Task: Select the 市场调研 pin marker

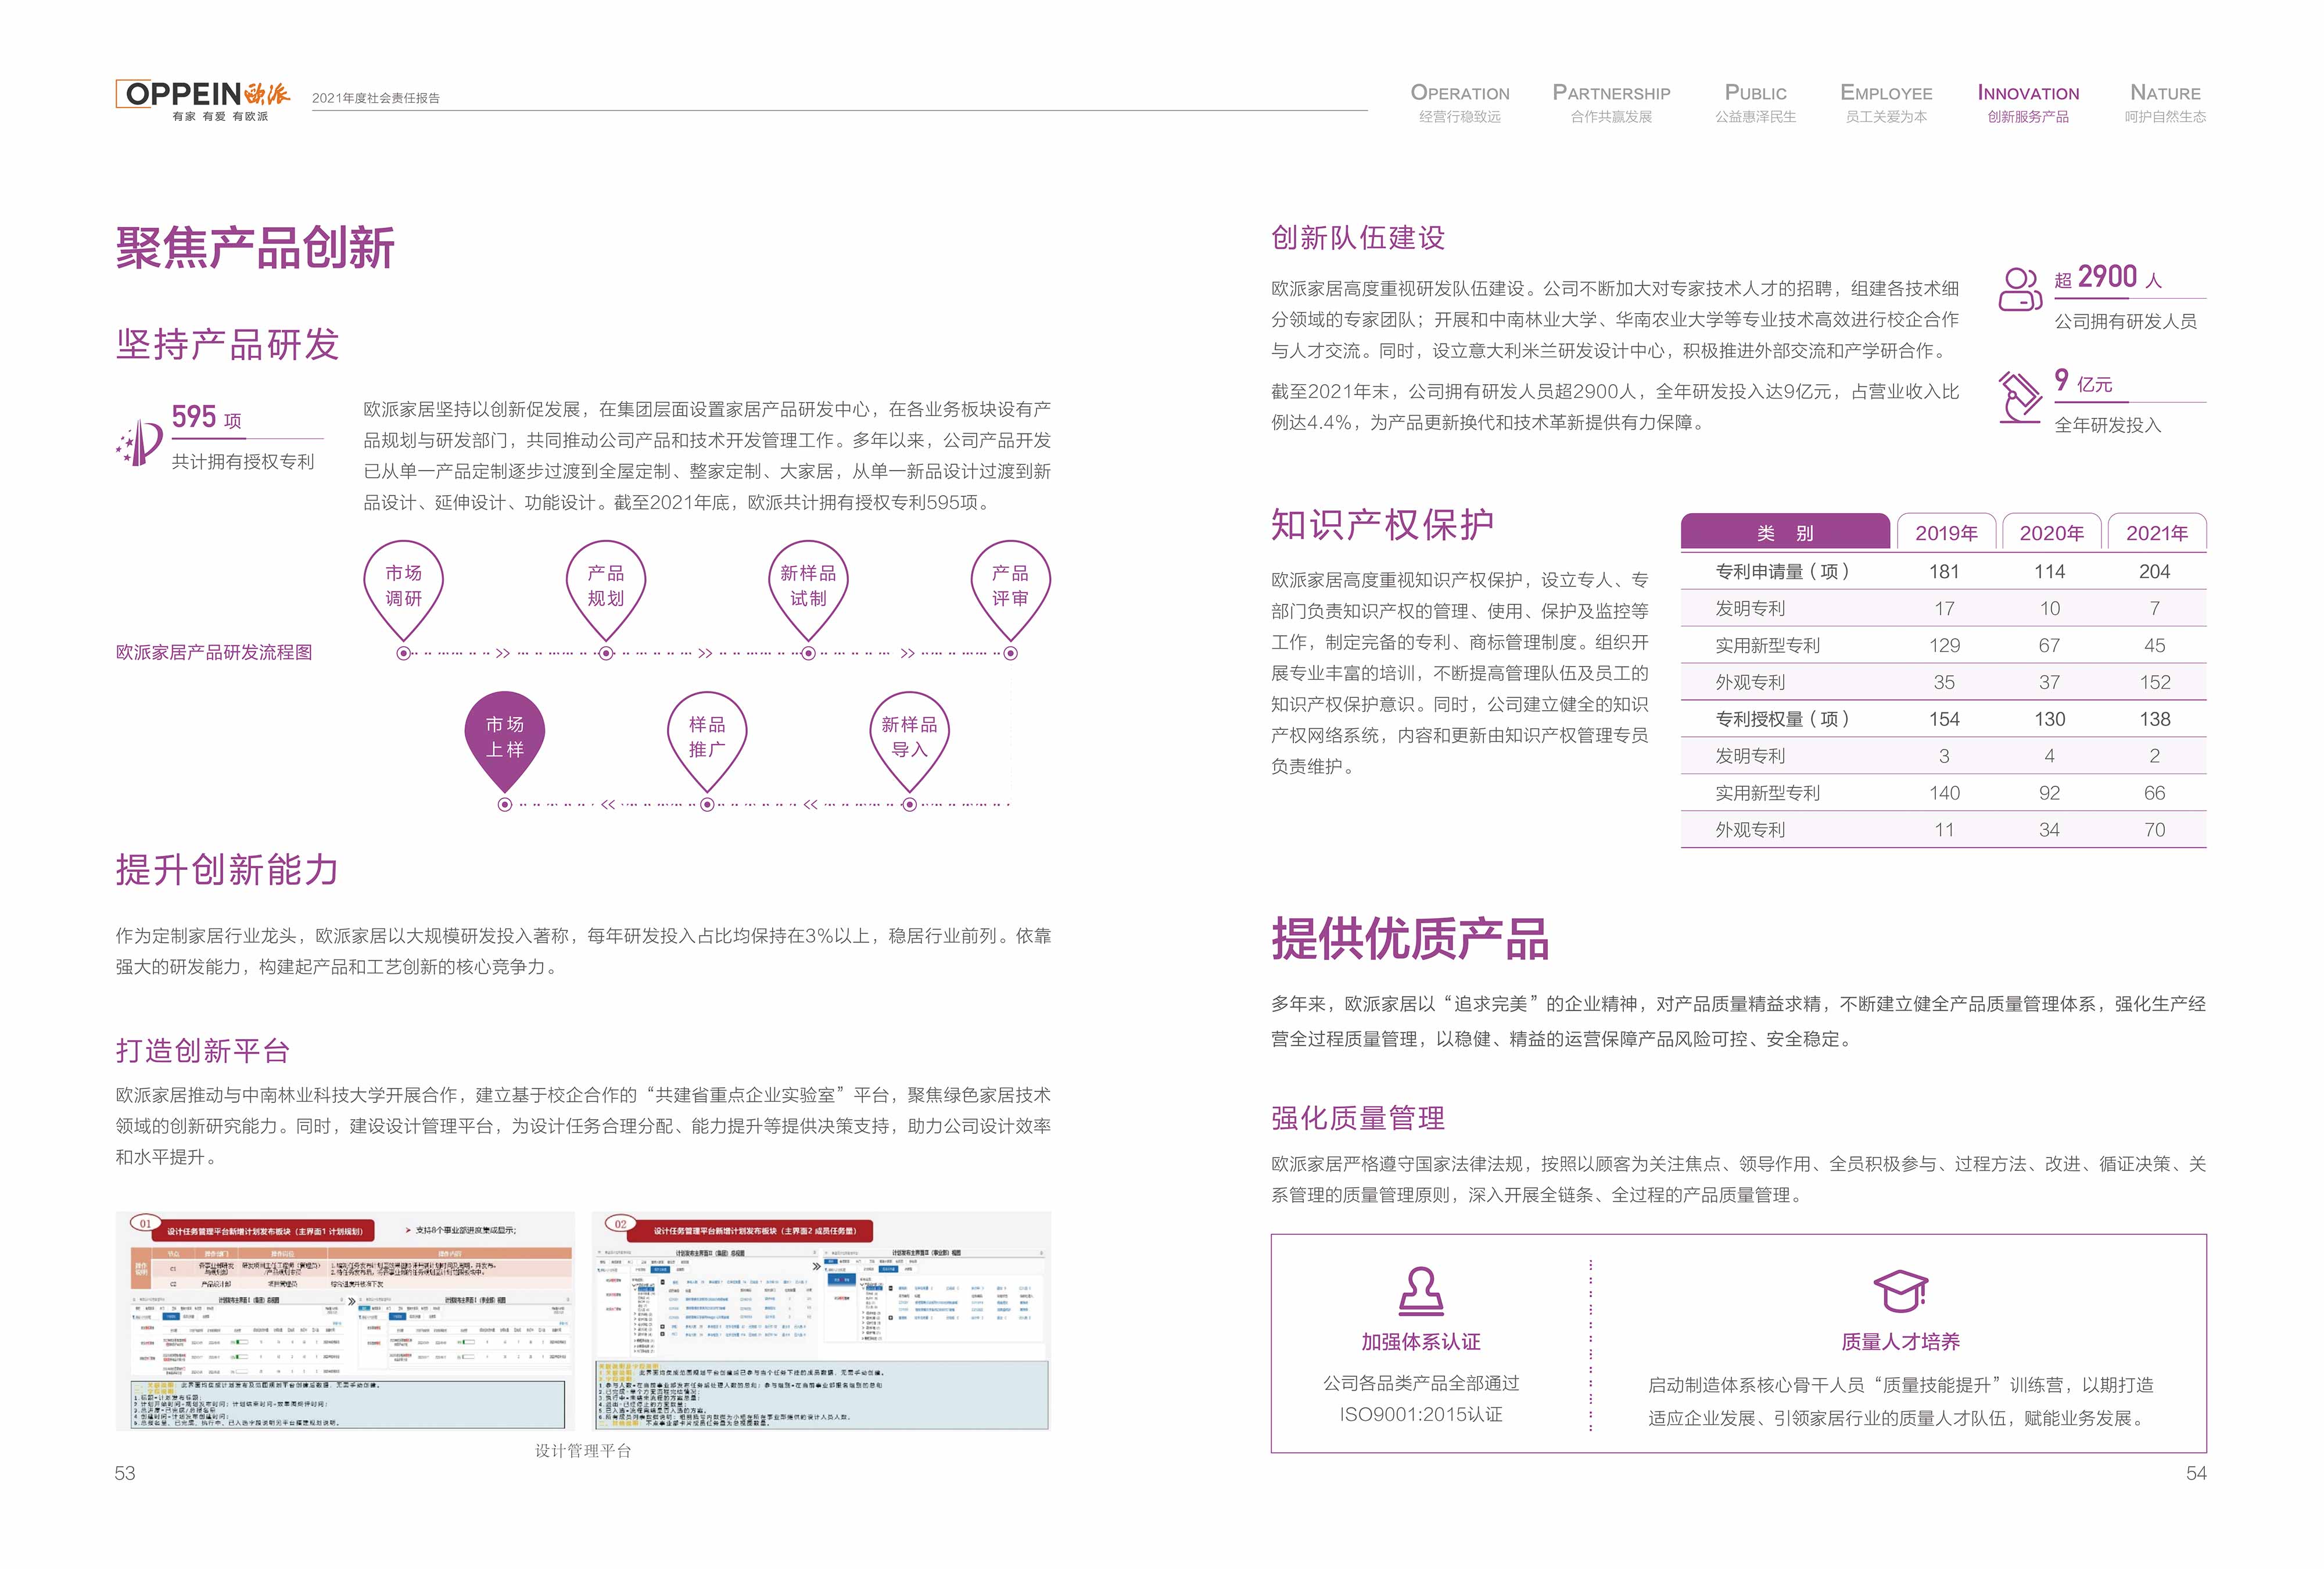Action: click(x=403, y=585)
